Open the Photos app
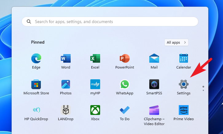Viewport: 223px width, 134px height. tap(65, 87)
